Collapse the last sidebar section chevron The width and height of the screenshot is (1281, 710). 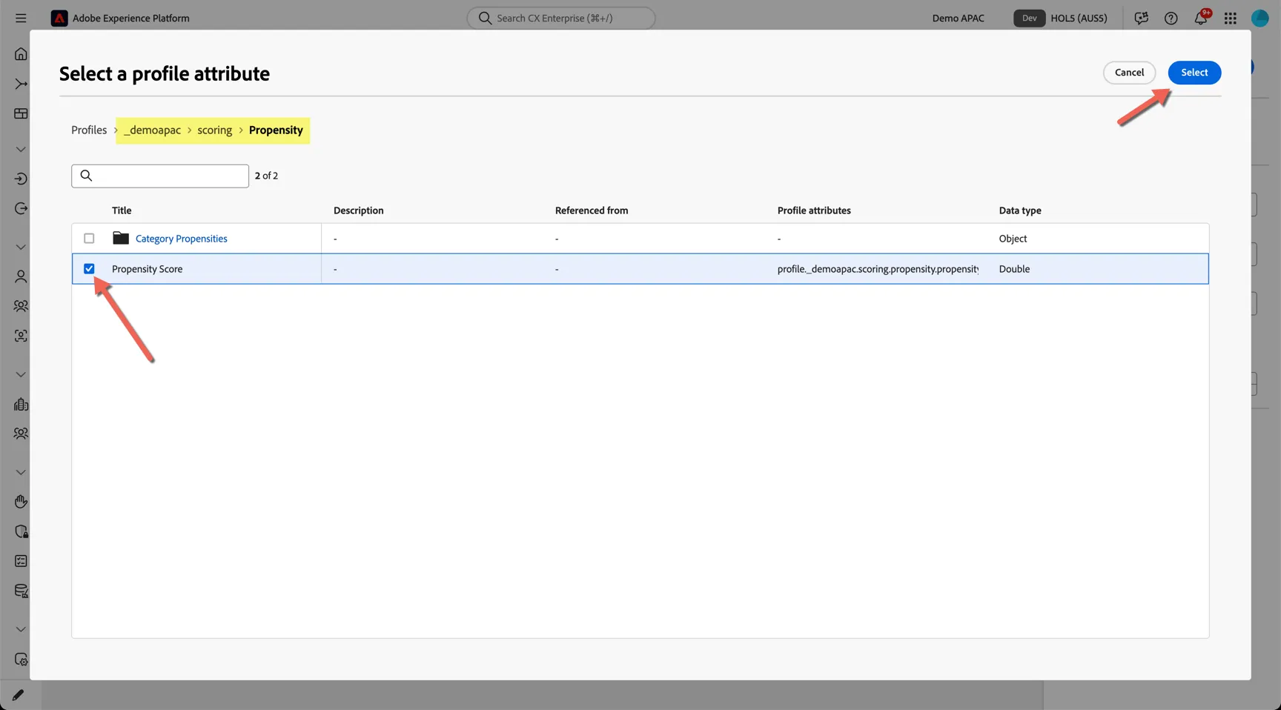pos(21,629)
